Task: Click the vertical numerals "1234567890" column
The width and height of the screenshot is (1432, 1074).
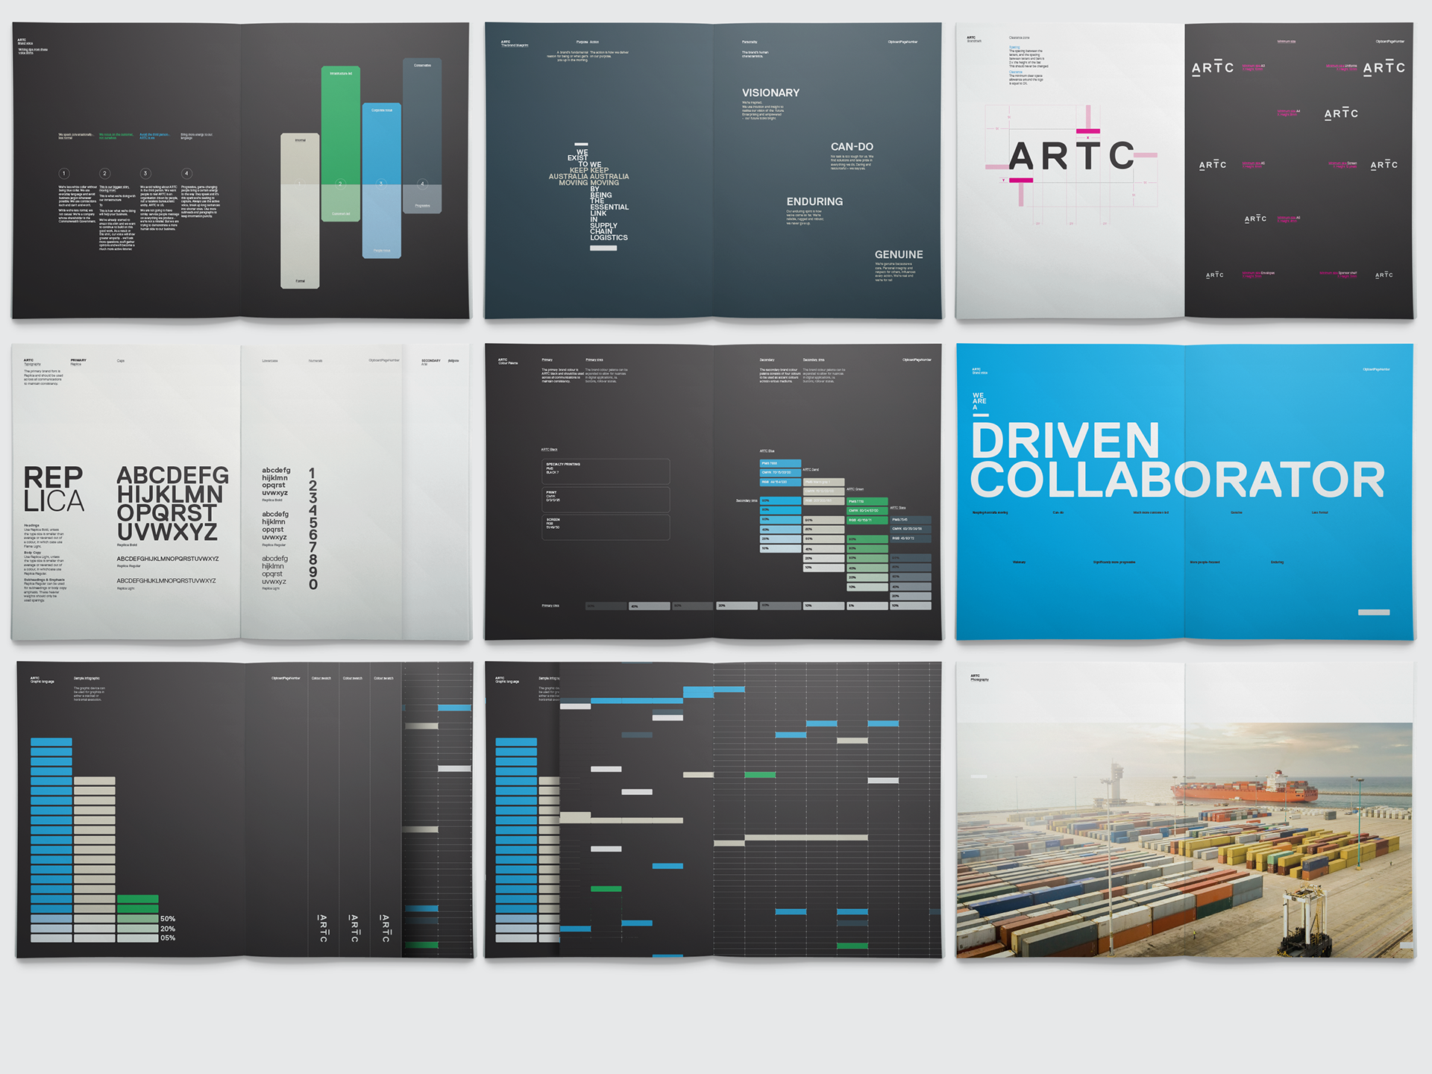Action: click(313, 529)
